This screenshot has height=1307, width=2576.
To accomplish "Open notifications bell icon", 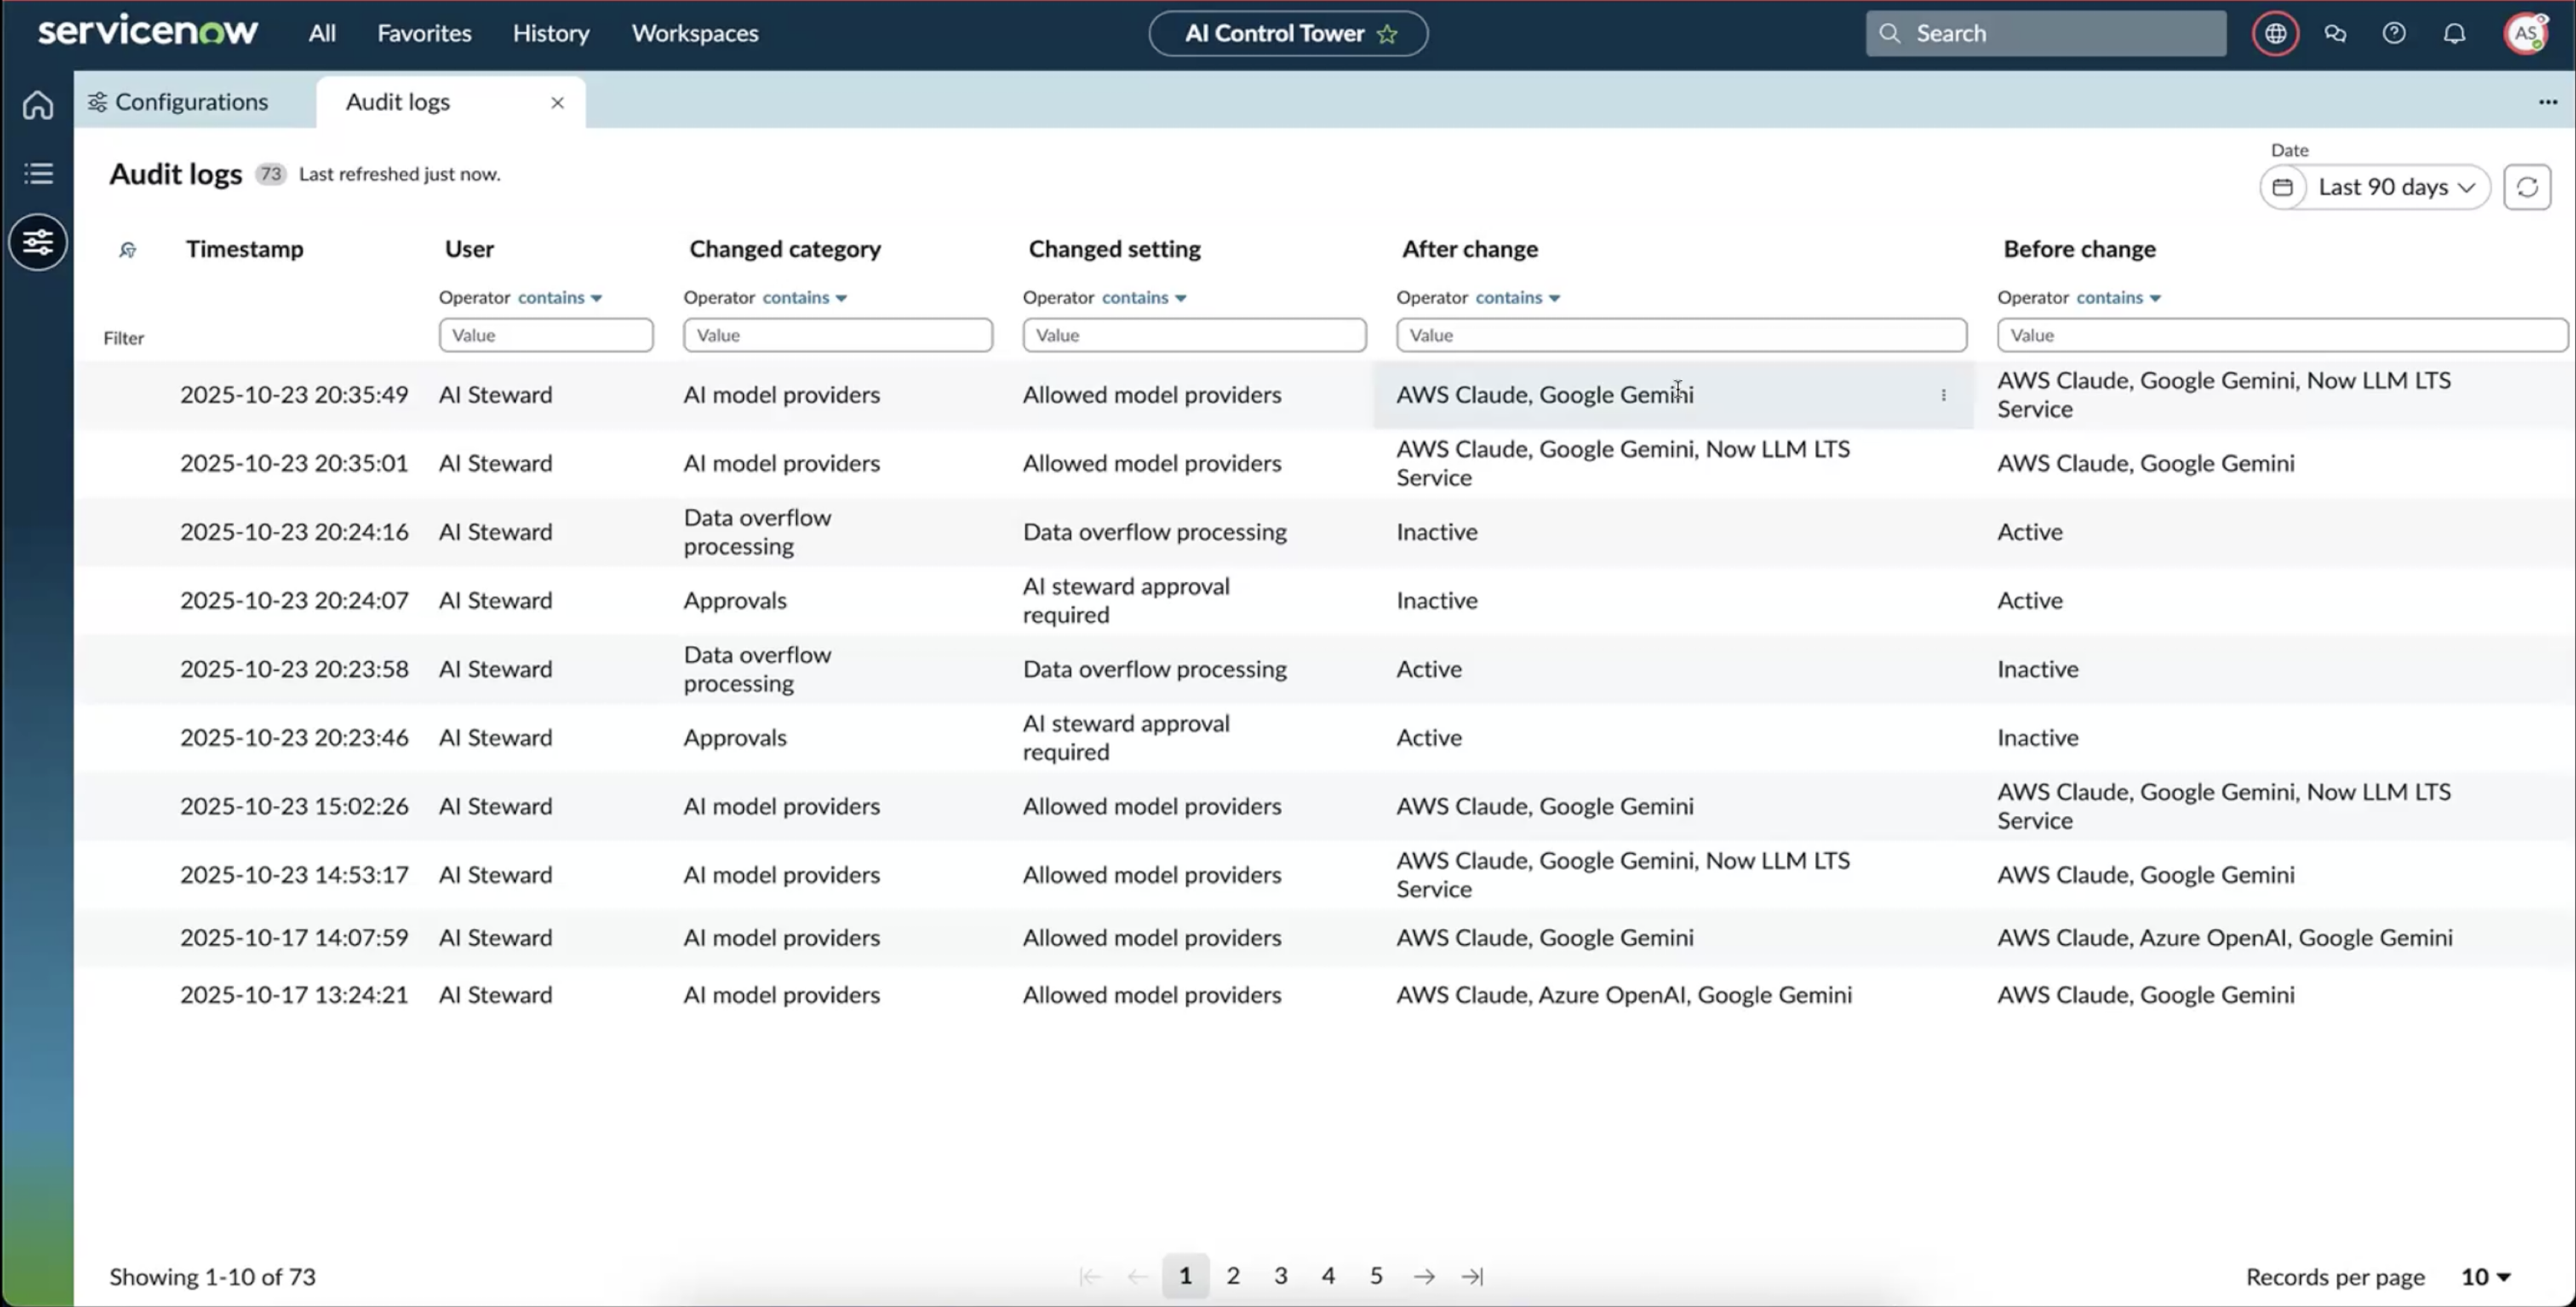I will (x=2454, y=34).
